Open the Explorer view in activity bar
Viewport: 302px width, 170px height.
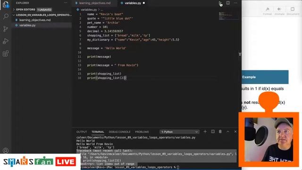click(x=6, y=4)
